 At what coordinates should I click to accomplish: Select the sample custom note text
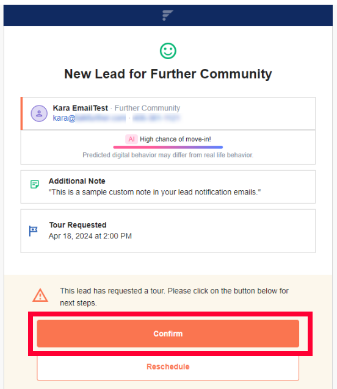(154, 192)
